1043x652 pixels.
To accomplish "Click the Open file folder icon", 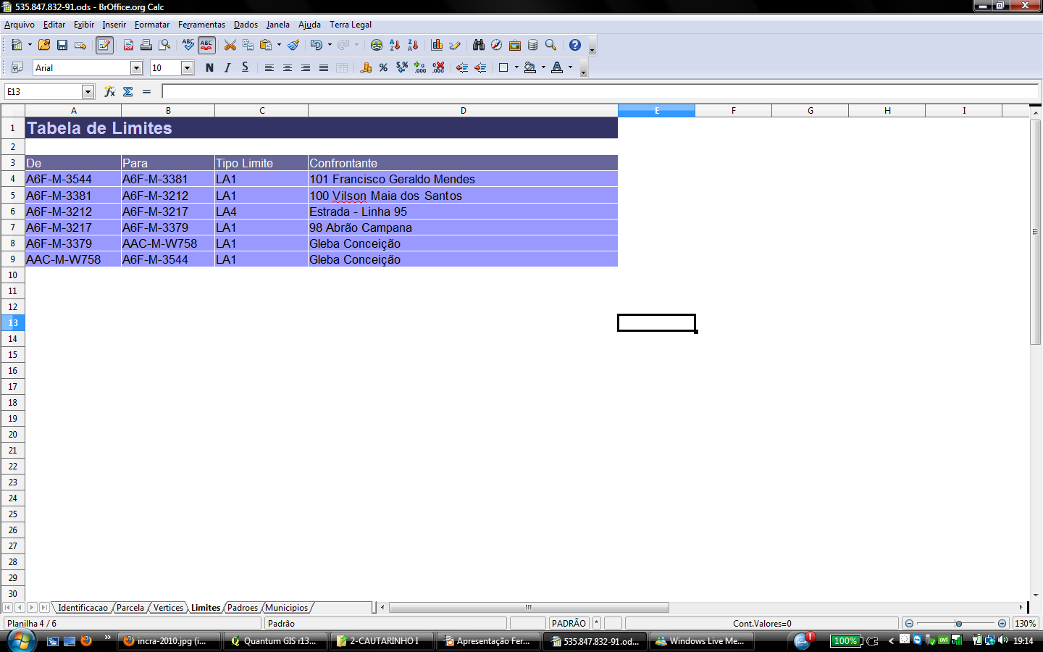I will click(44, 45).
